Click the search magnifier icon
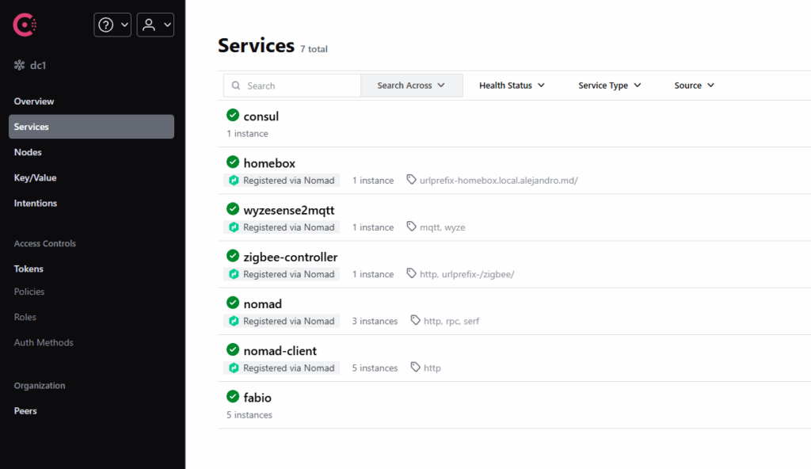 pyautogui.click(x=235, y=86)
